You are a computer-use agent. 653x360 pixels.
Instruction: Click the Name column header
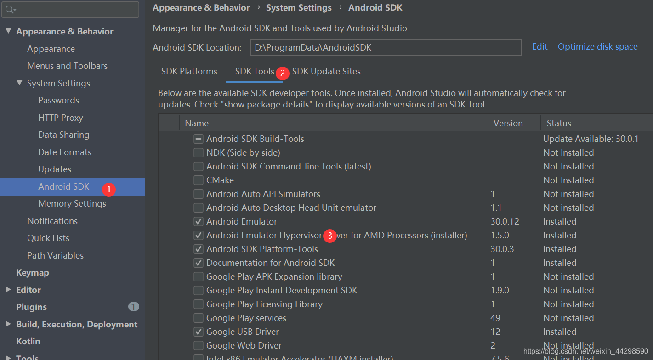334,123
